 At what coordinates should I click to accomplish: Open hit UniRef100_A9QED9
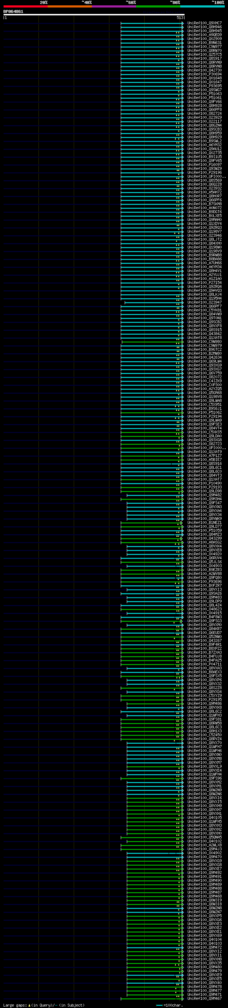[204, 35]
